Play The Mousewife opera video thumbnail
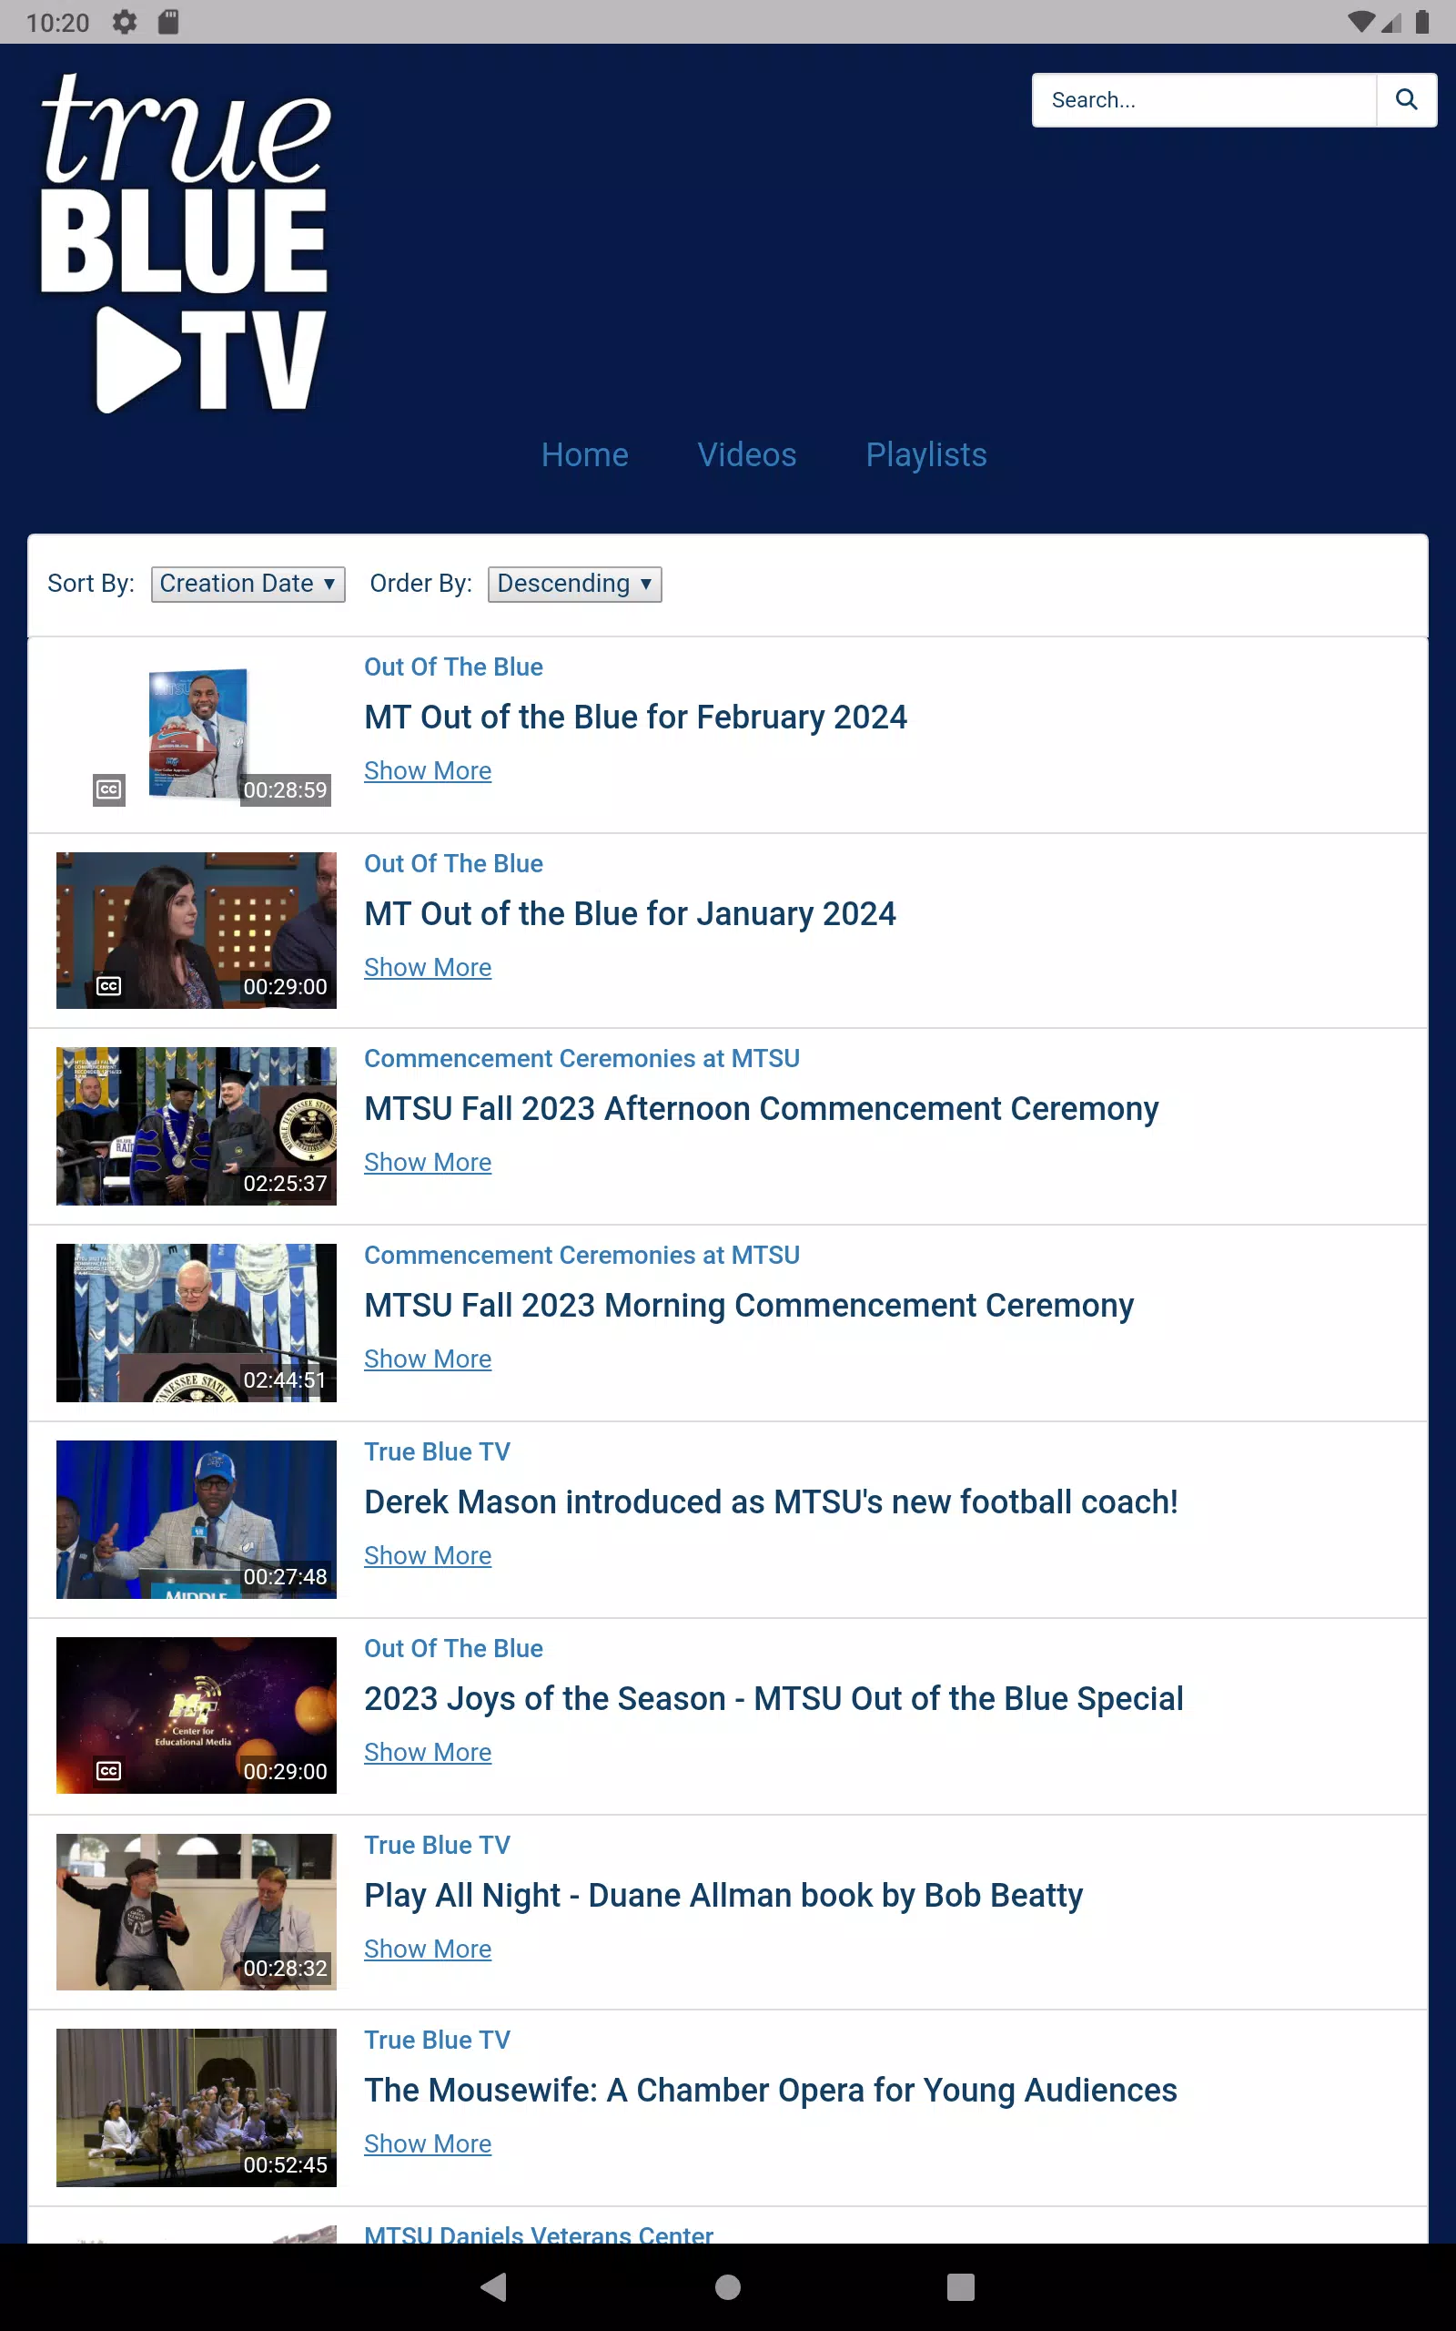Screen dimensions: 1456x2331 point(197,2108)
